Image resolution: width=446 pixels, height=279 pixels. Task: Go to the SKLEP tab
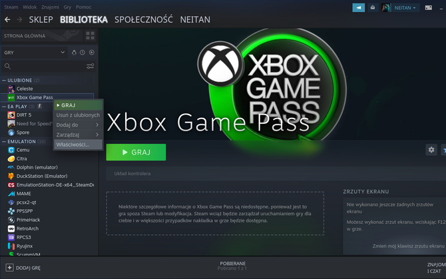pyautogui.click(x=41, y=19)
